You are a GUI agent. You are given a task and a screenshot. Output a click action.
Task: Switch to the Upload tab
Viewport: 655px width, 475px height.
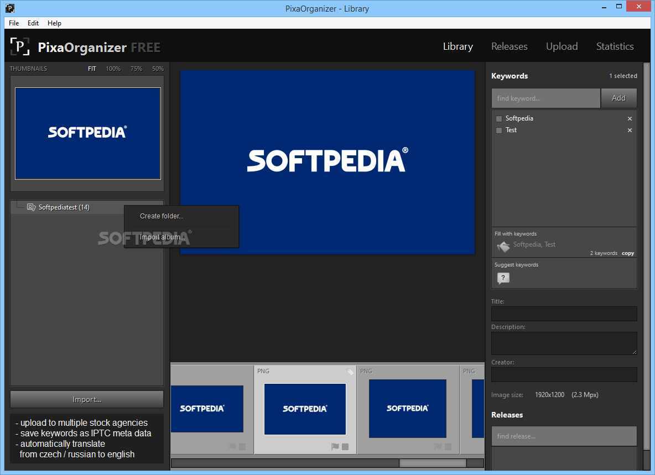562,46
